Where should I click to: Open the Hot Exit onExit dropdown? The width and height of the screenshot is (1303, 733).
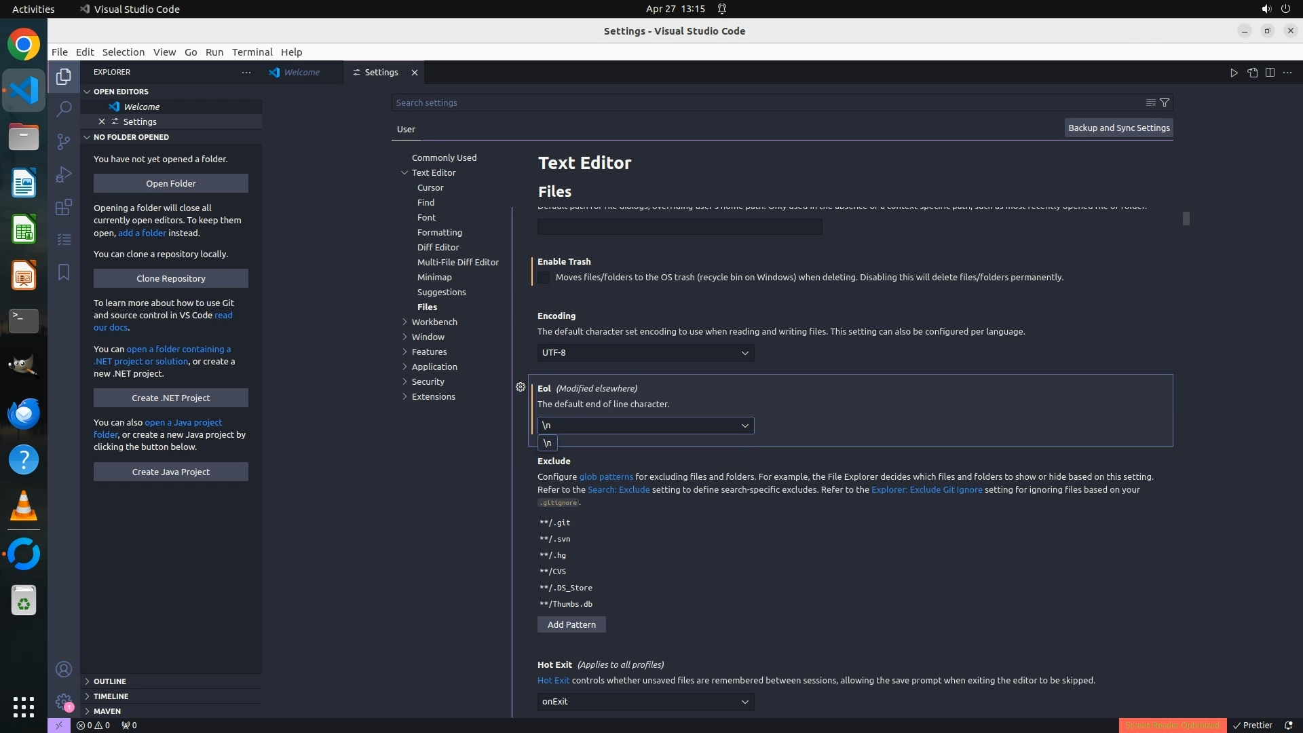tap(645, 702)
